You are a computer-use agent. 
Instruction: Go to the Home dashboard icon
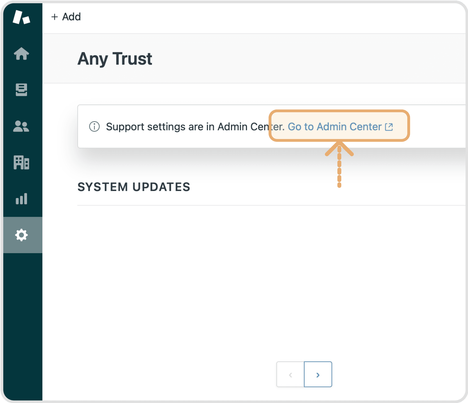coord(21,53)
